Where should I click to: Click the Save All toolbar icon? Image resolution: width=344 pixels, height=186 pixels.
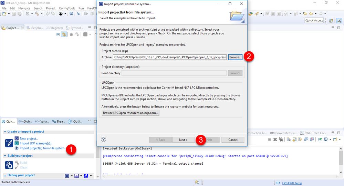(20, 13)
